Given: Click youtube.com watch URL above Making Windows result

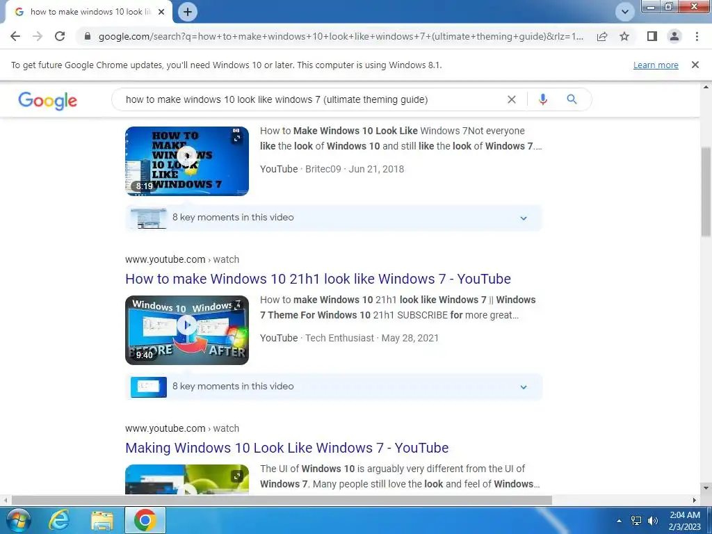Looking at the screenshot, I should [182, 428].
